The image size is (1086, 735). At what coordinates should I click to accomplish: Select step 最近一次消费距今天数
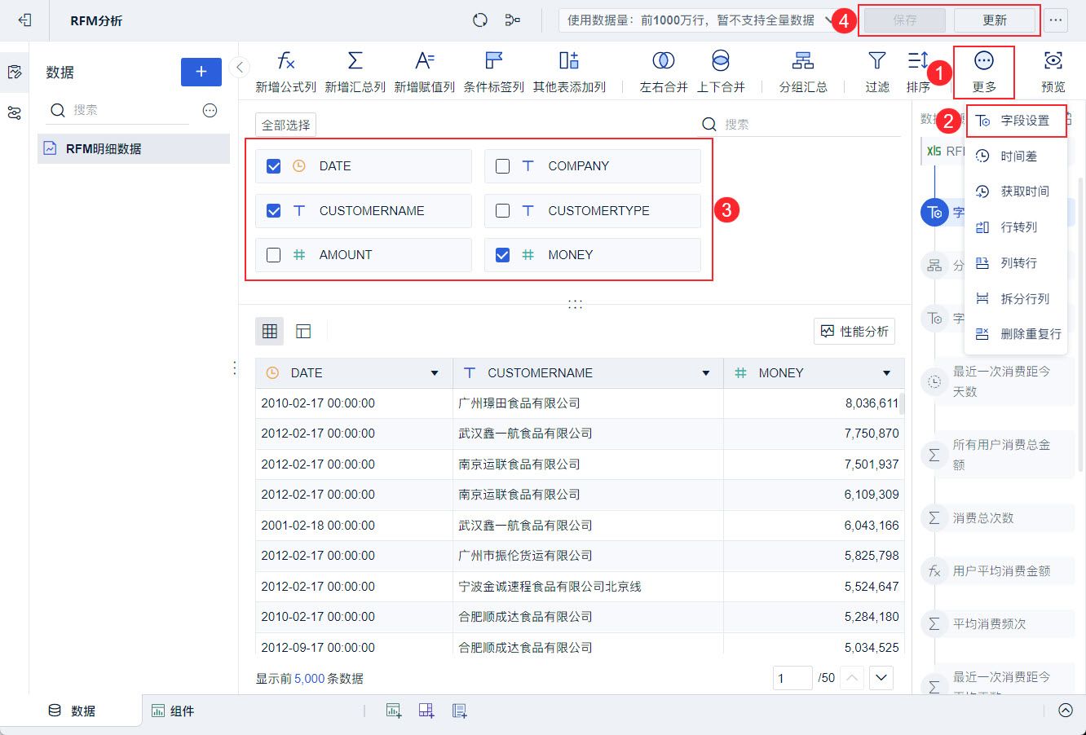coord(999,381)
